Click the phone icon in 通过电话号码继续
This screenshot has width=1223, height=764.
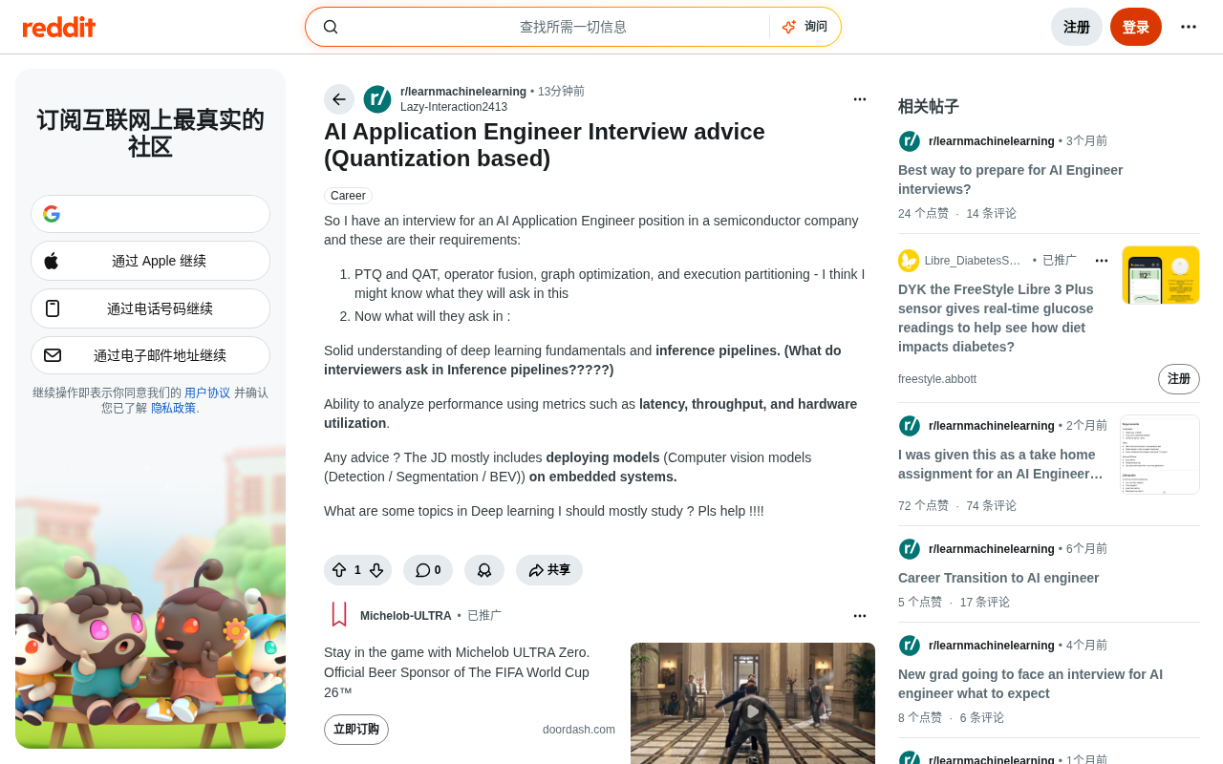pos(53,308)
